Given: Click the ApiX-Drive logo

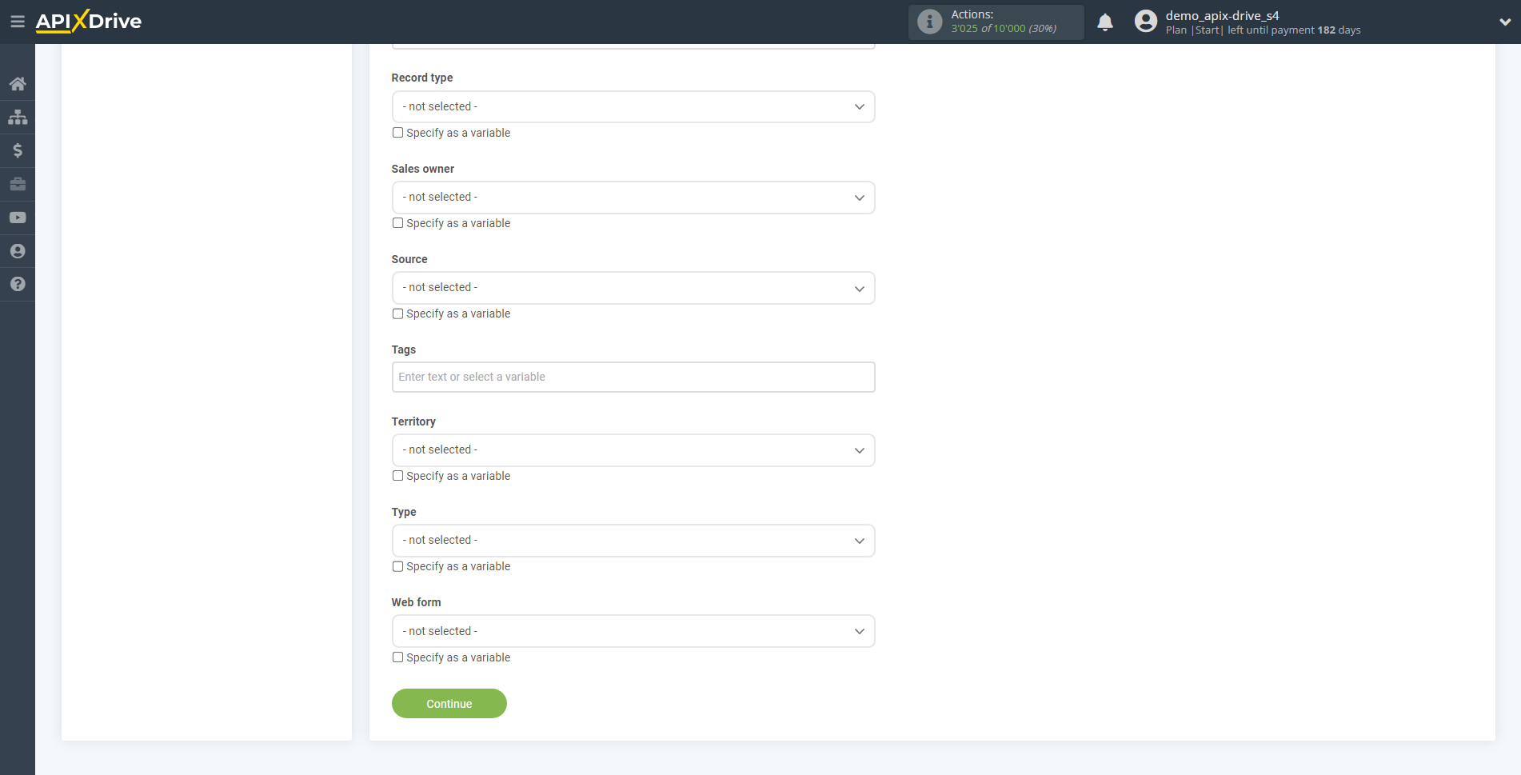Looking at the screenshot, I should [x=89, y=22].
